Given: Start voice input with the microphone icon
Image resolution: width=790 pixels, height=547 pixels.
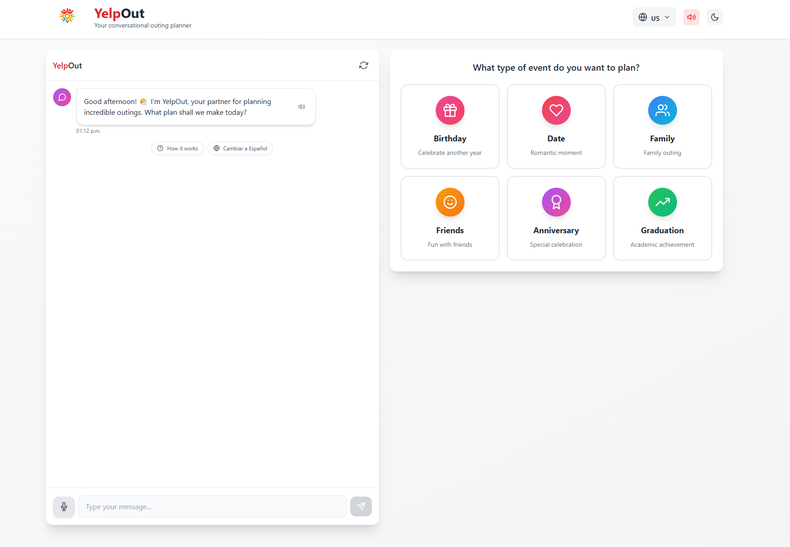Looking at the screenshot, I should tap(64, 506).
